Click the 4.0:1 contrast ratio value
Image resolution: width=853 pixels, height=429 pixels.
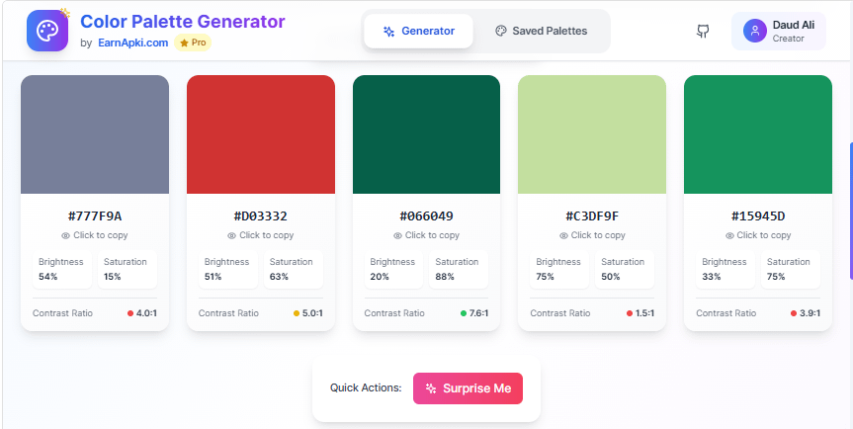[146, 313]
